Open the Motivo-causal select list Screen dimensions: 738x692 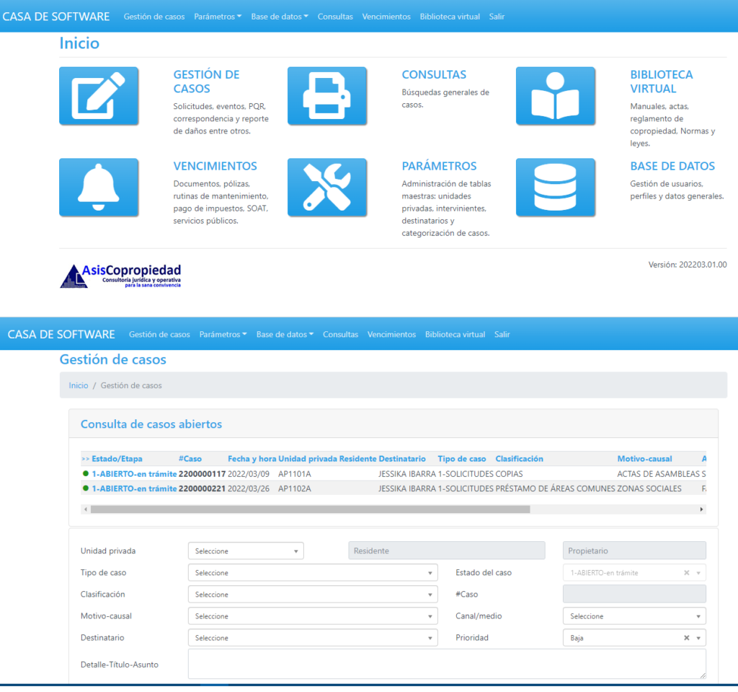(x=312, y=616)
